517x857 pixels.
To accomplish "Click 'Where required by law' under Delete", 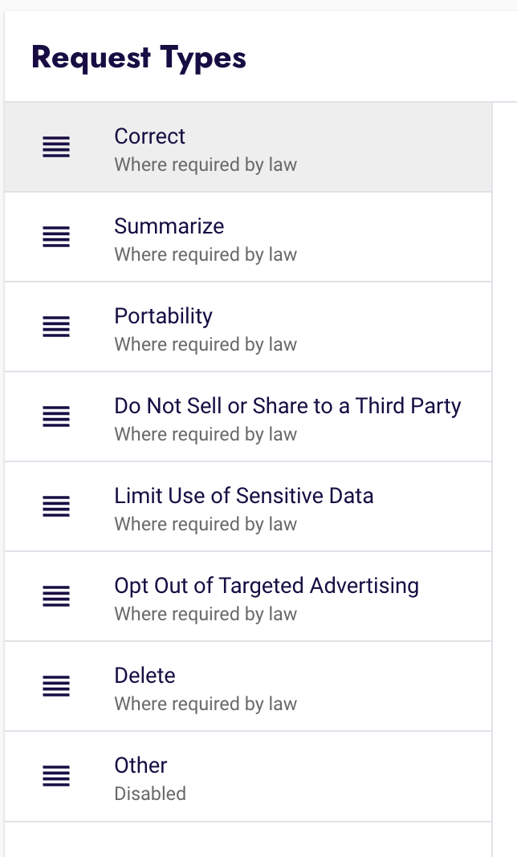I will [x=205, y=704].
